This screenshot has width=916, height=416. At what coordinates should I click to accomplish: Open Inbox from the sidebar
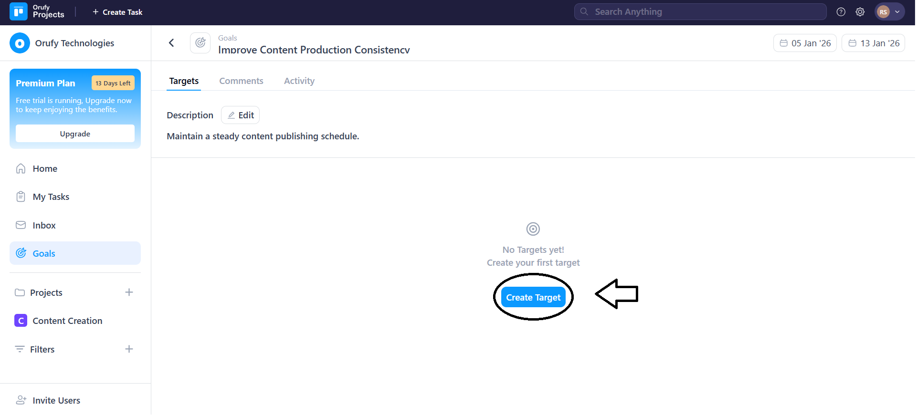click(44, 226)
